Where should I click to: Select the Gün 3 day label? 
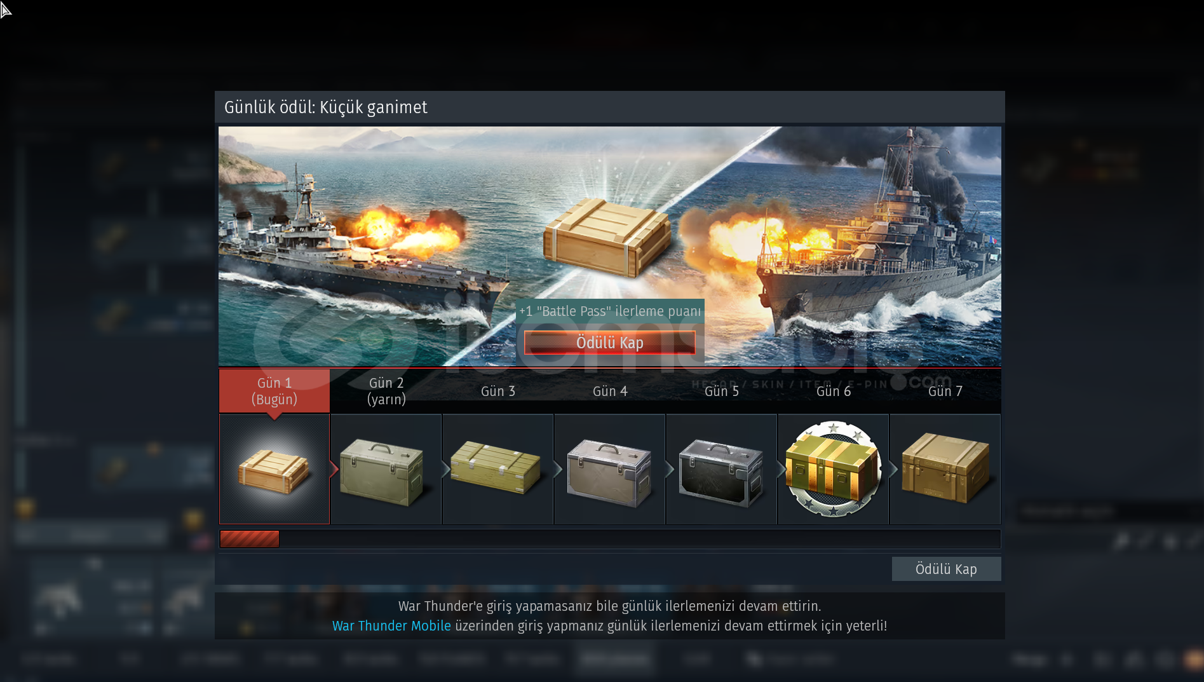click(x=498, y=391)
